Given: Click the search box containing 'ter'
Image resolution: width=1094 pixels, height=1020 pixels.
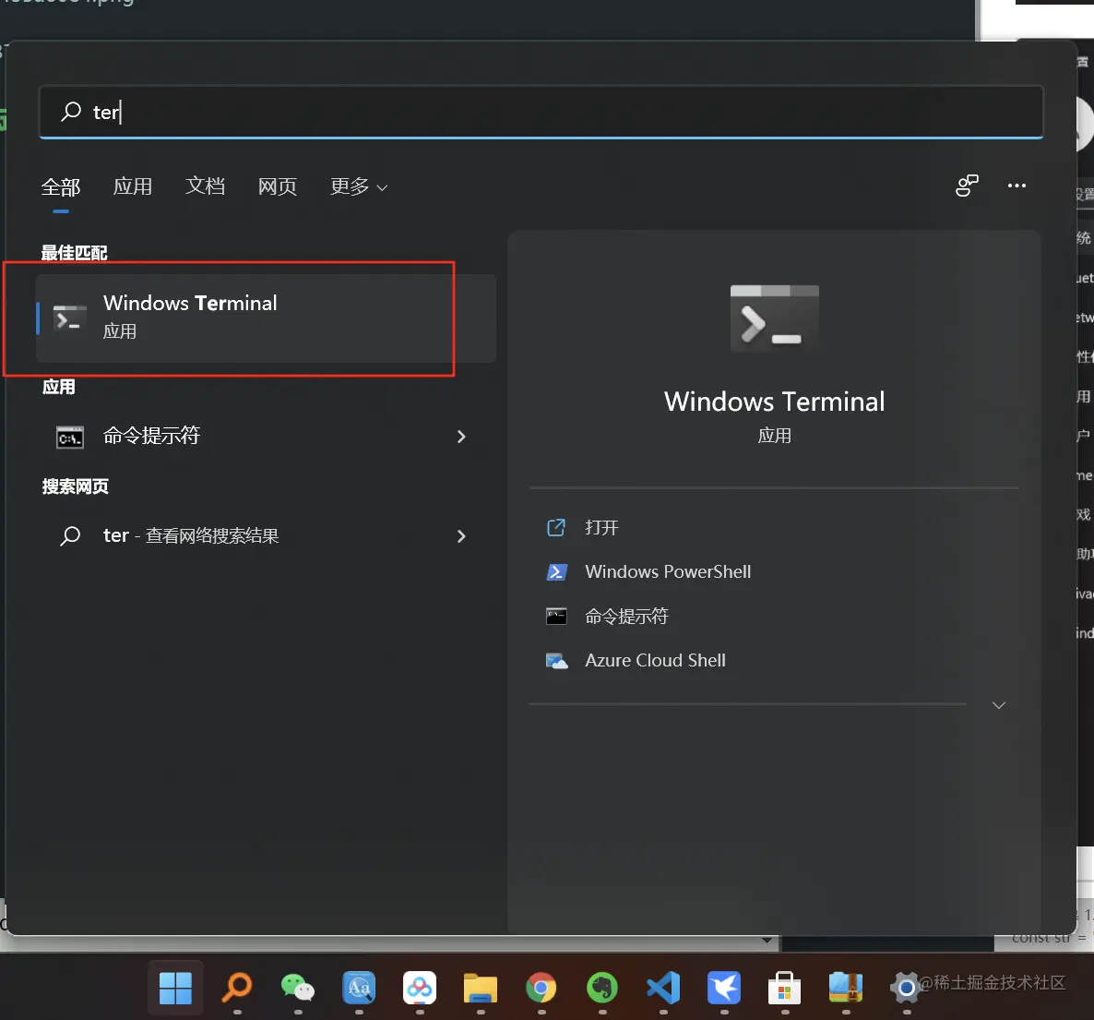Looking at the screenshot, I should 541,112.
